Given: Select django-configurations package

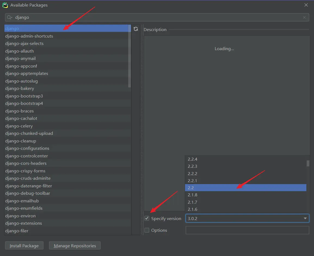Looking at the screenshot, I should pos(67,148).
